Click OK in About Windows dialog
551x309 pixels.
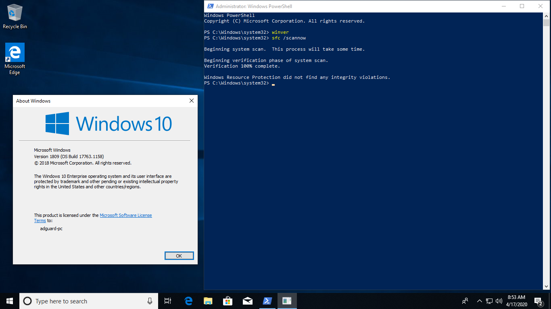(179, 256)
